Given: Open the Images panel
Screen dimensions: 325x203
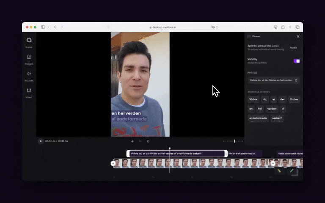Looking at the screenshot, I should (29, 60).
